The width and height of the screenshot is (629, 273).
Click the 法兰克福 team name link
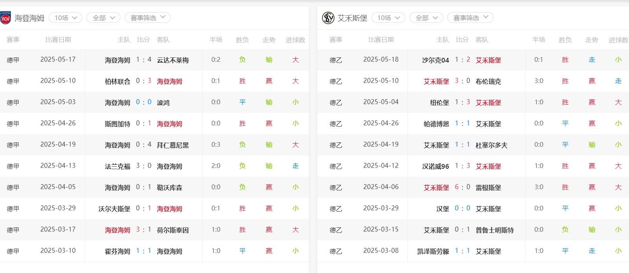point(117,166)
